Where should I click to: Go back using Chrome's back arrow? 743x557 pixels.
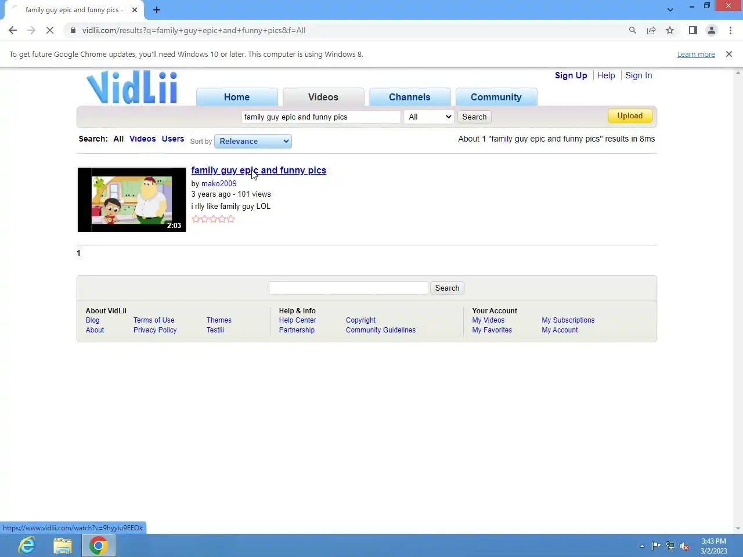coord(13,30)
